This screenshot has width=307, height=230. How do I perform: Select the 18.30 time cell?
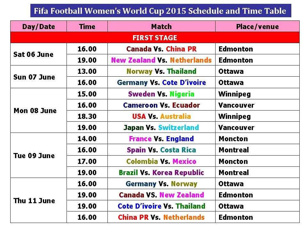(87, 116)
